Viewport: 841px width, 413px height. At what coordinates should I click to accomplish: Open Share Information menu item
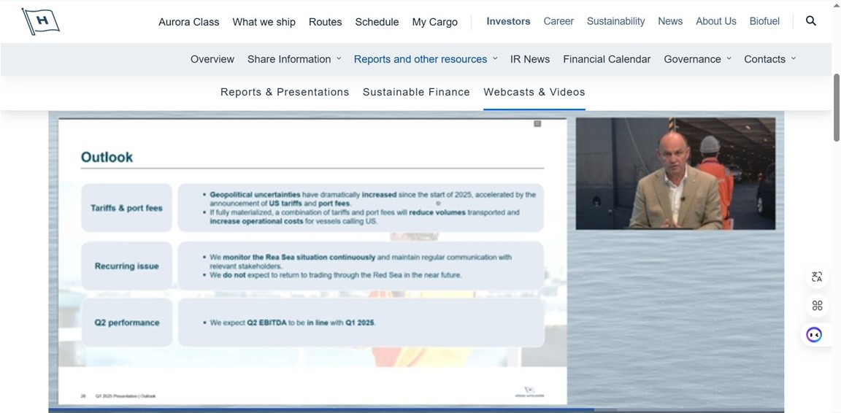[x=289, y=59]
